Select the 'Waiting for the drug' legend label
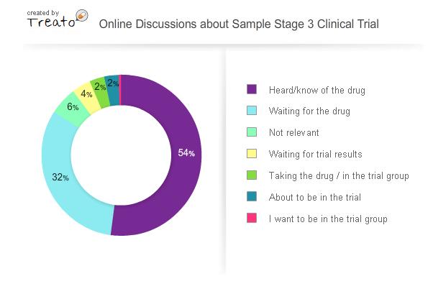 309,111
